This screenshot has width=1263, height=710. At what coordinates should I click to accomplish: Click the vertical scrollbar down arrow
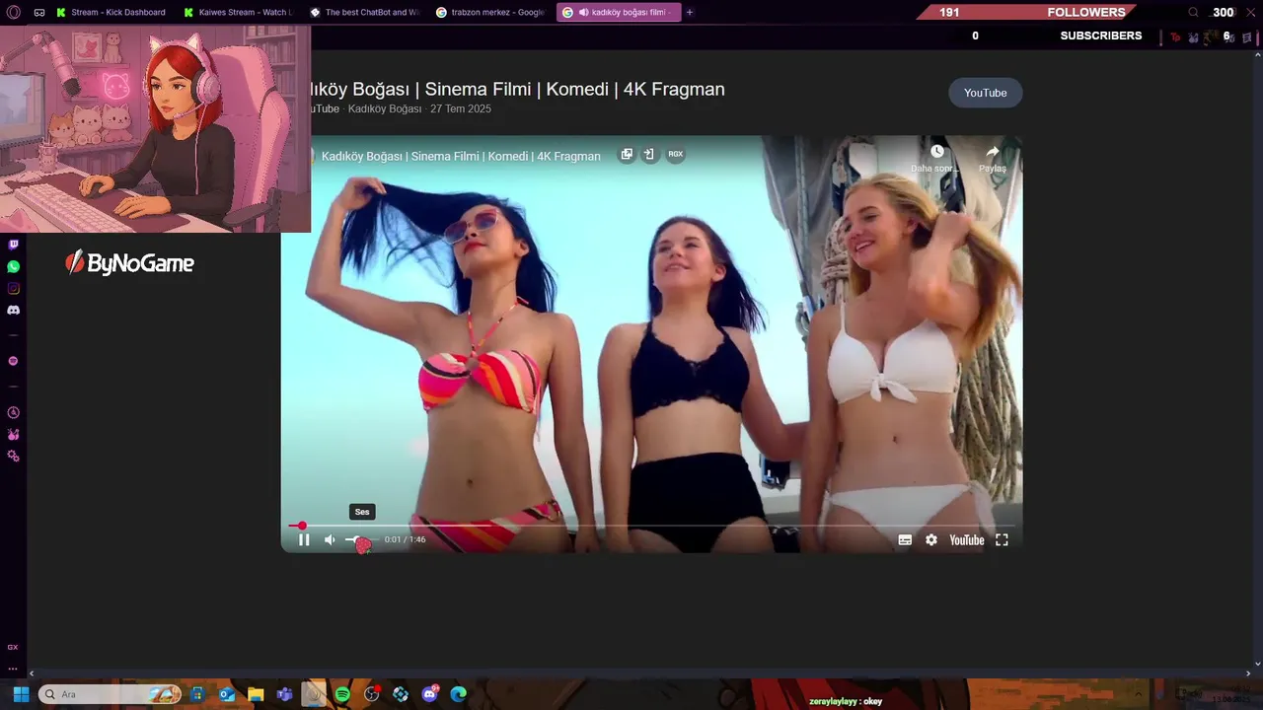click(1257, 664)
